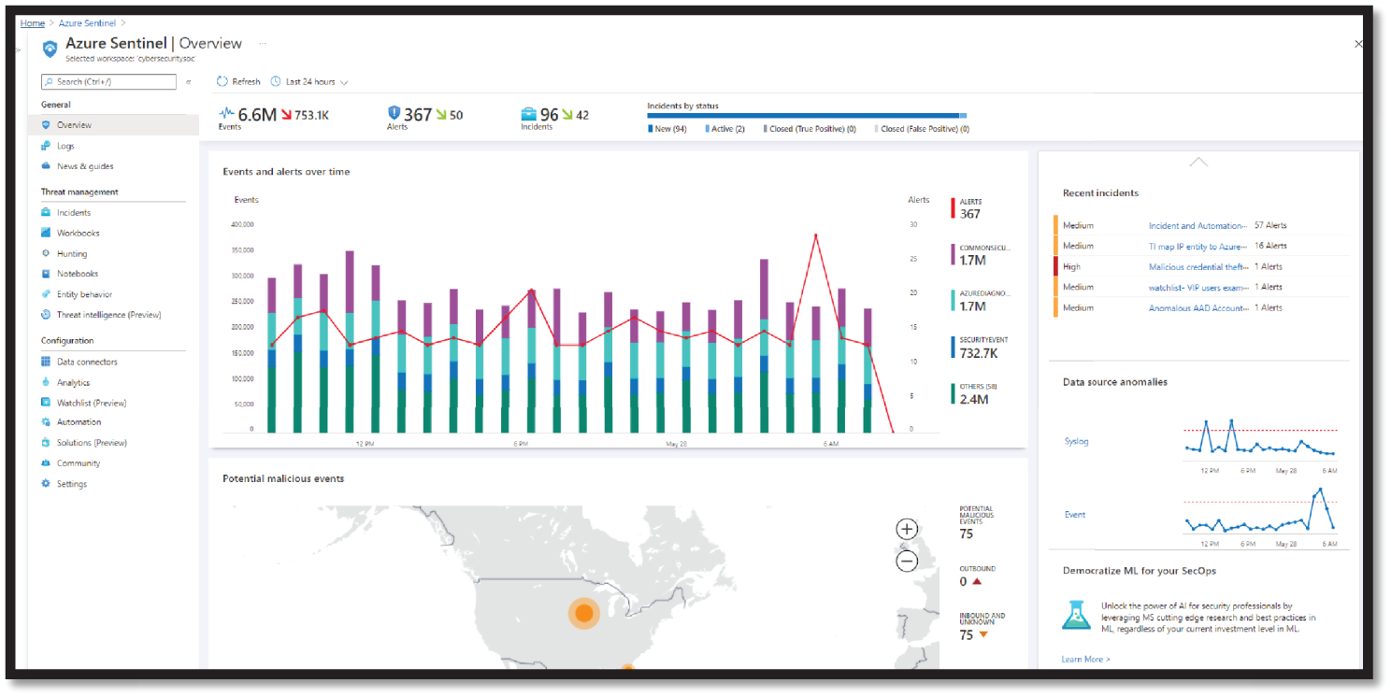Click the Incidents briefcase icon in summary bar

click(x=529, y=114)
